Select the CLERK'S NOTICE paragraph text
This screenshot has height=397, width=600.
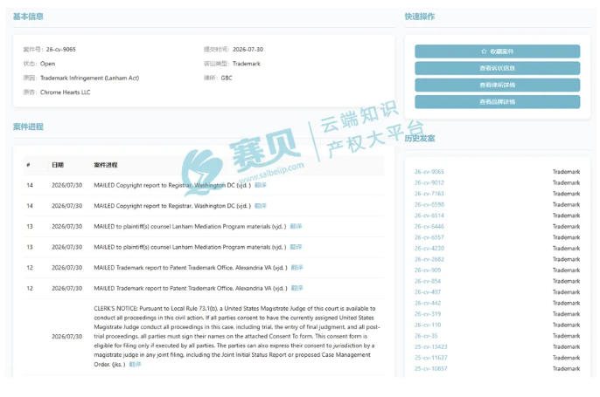(x=236, y=336)
